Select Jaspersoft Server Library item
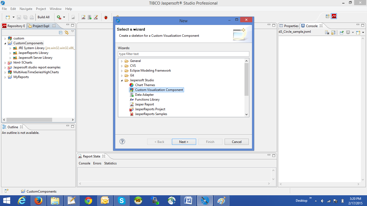 pos(35,58)
